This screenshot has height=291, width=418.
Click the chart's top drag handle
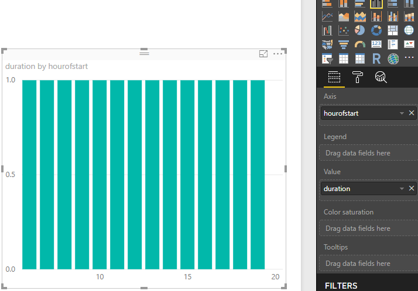[144, 53]
